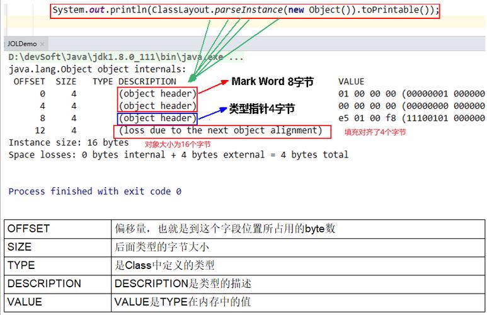Click 'Process finished with exit code 0'
Image resolution: width=487 pixels, height=315 pixels.
(95, 192)
